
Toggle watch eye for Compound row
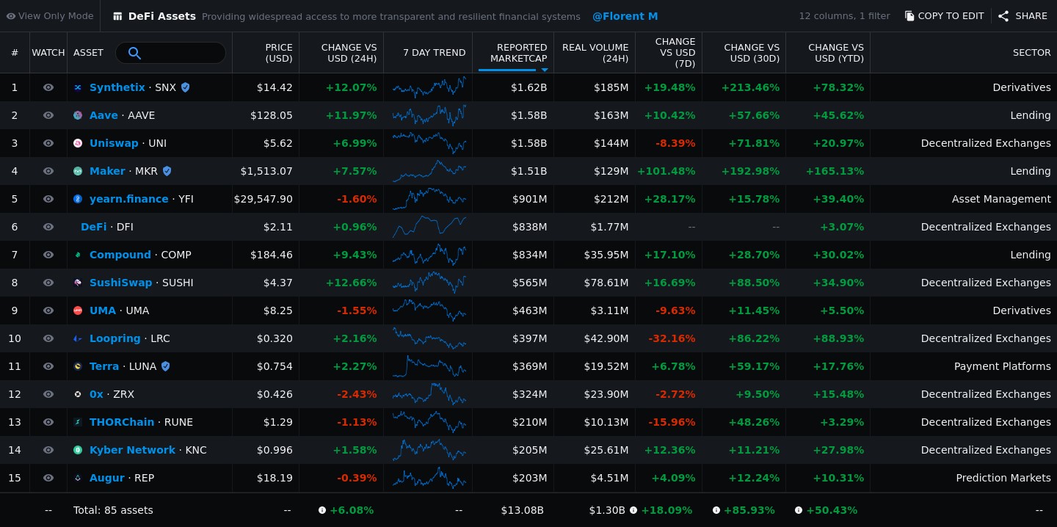click(48, 255)
